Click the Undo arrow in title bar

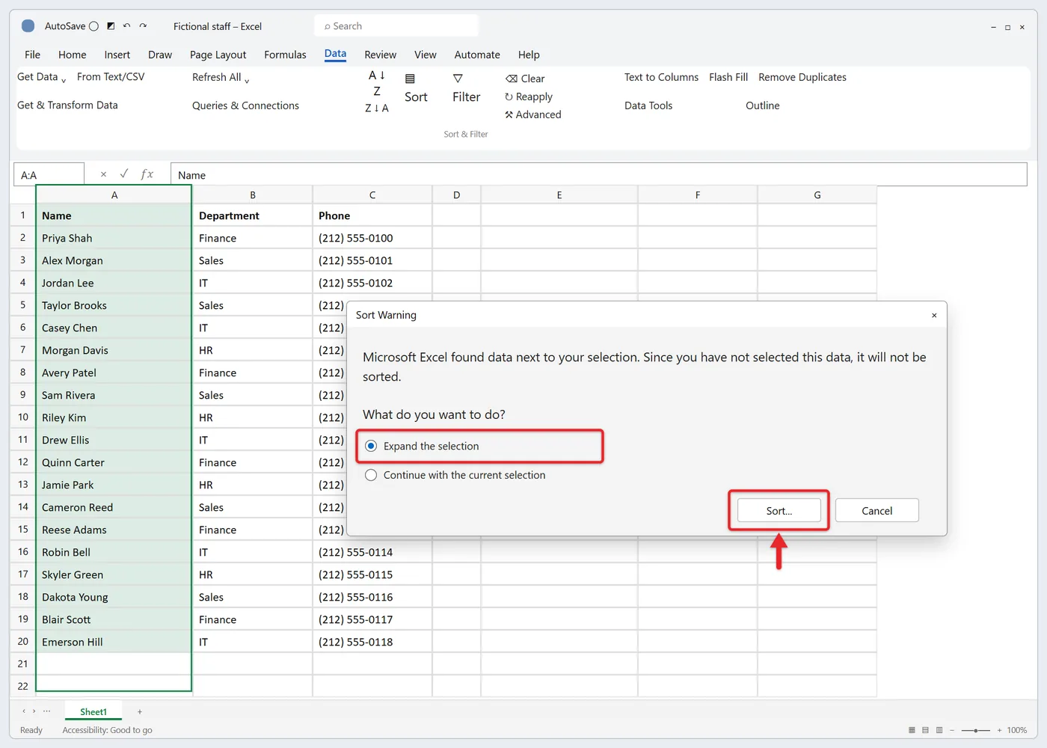tap(126, 26)
